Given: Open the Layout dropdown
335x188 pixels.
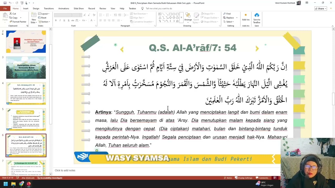Looking at the screenshot, I should (44, 14).
